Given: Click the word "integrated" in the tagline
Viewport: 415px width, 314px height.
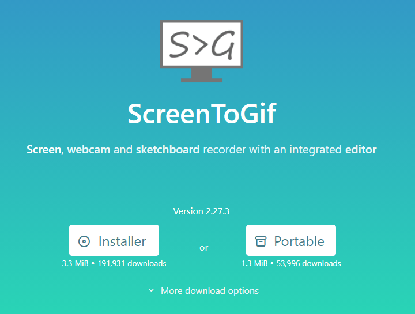Looking at the screenshot, I should pos(315,150).
